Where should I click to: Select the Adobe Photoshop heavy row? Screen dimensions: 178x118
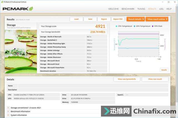click(73, 47)
